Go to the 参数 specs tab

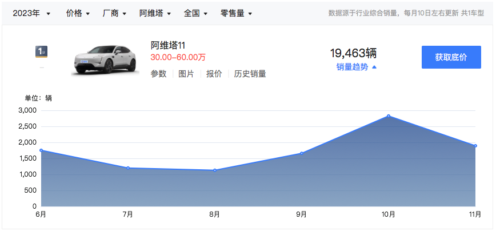click(158, 74)
